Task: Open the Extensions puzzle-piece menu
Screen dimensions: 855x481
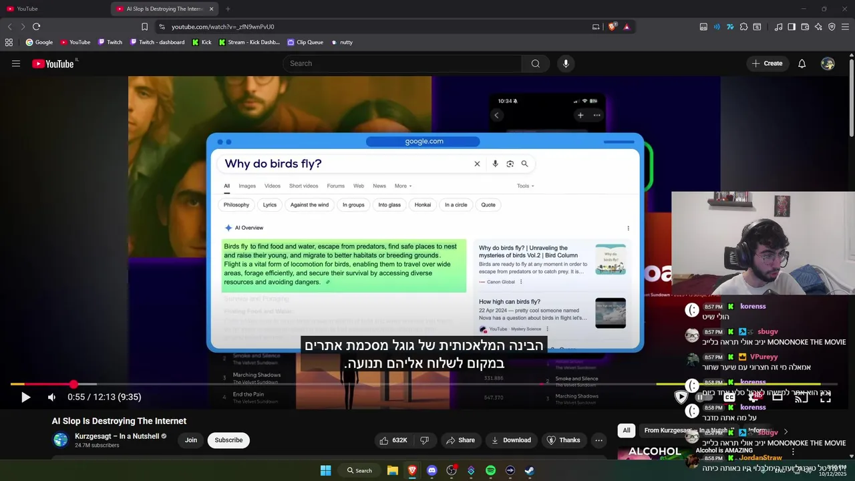Action: pos(743,27)
